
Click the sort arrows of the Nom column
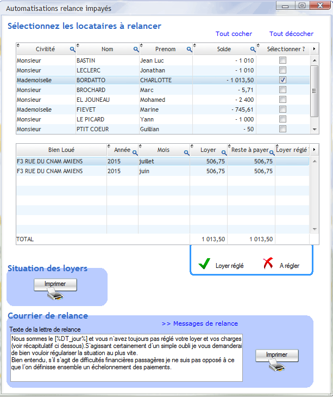[x=78, y=45]
